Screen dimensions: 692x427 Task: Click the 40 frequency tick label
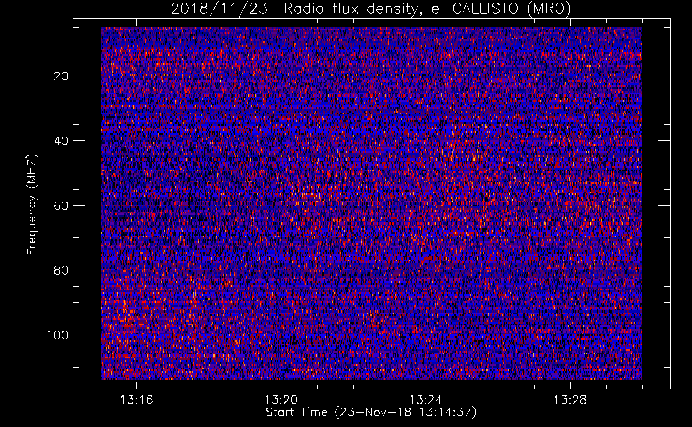tap(62, 141)
